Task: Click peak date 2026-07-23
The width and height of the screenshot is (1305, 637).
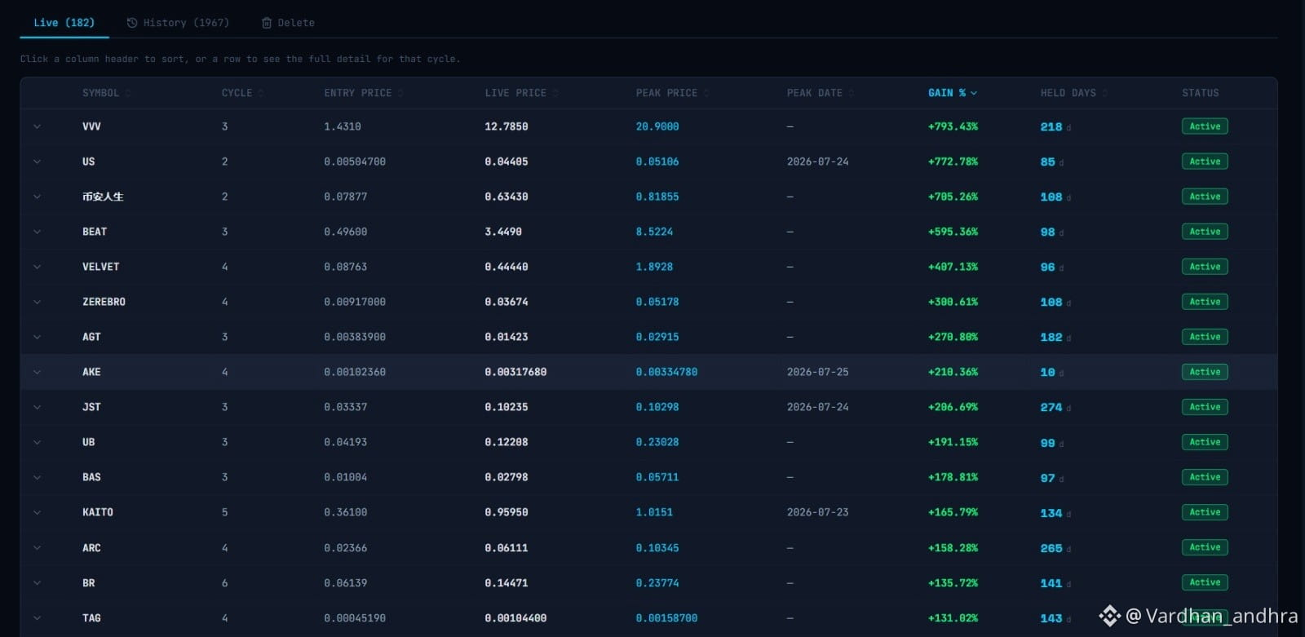Action: [x=817, y=512]
